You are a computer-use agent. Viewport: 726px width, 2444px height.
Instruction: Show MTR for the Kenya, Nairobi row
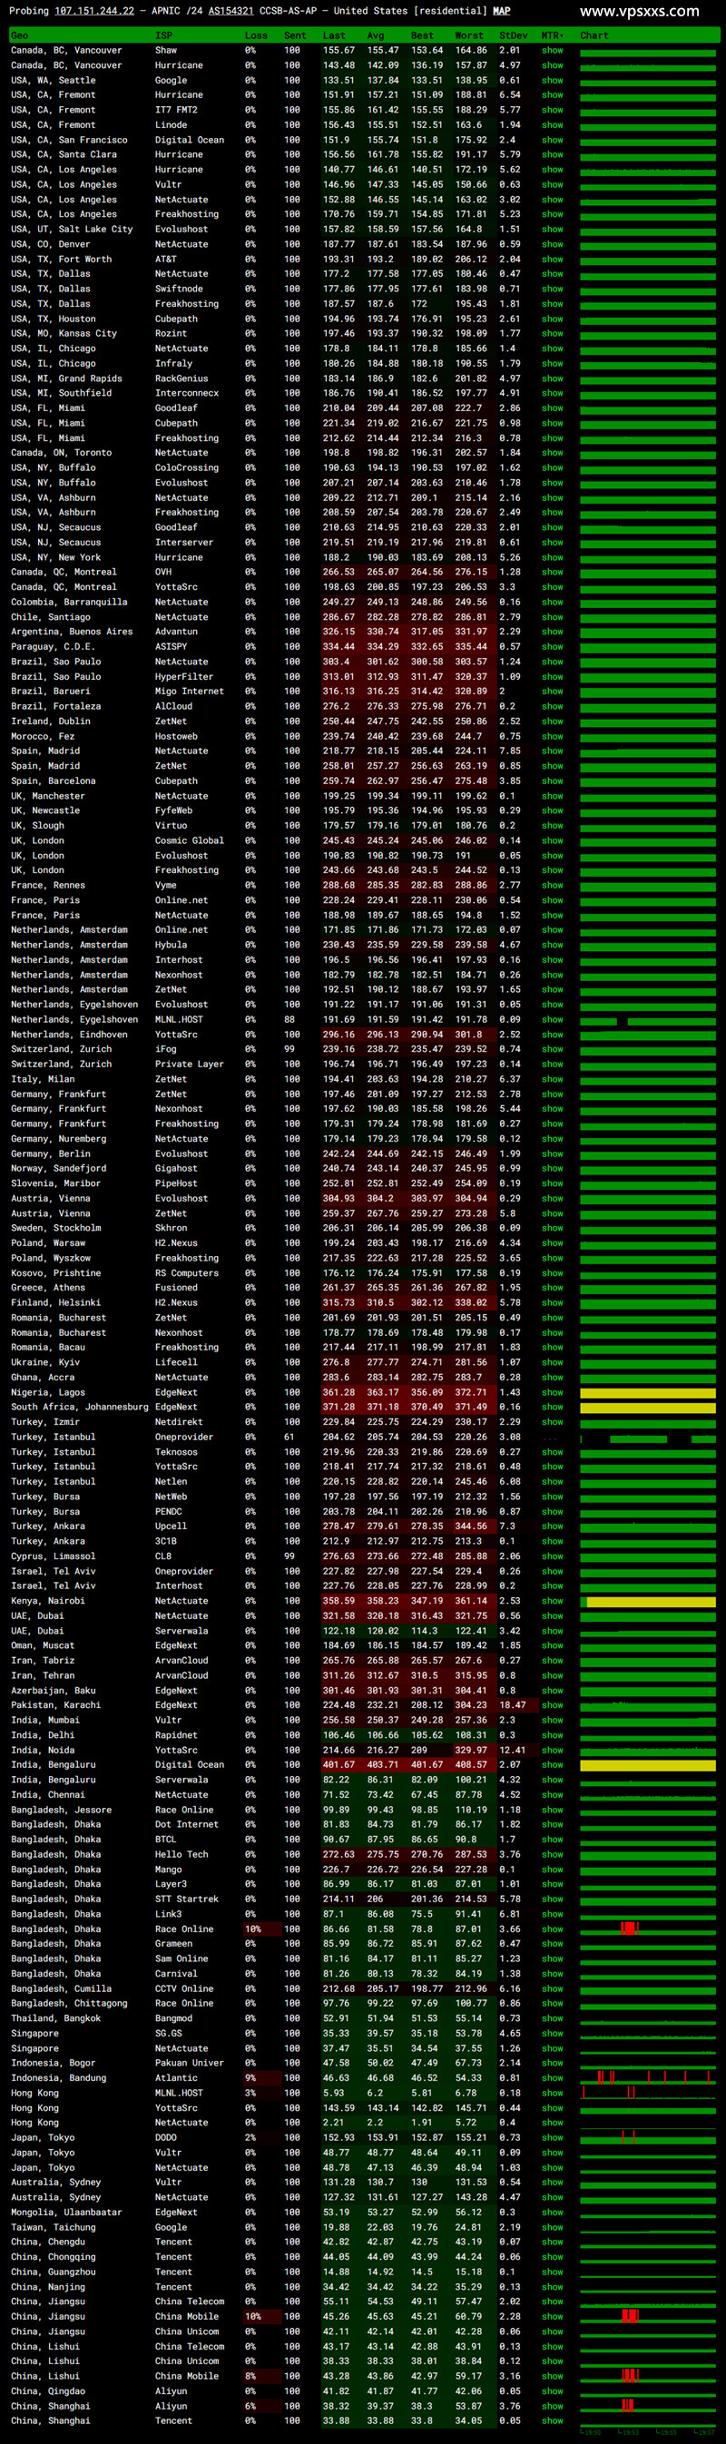click(553, 1601)
